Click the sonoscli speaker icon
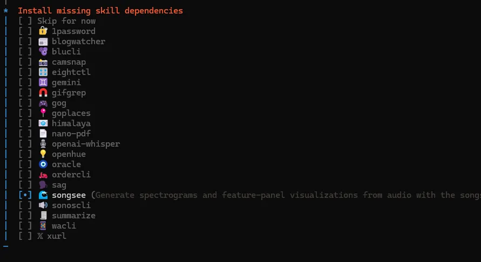 (43, 205)
